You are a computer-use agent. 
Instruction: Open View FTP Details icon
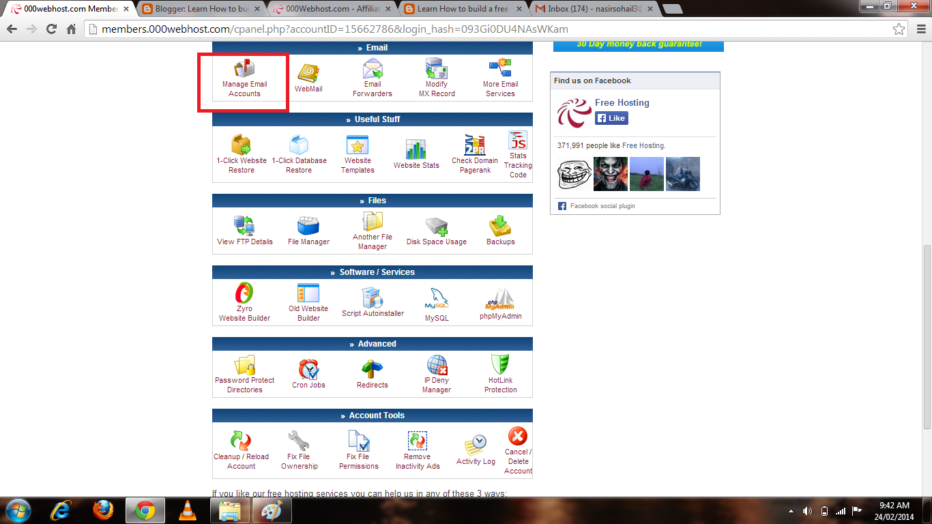tap(244, 226)
